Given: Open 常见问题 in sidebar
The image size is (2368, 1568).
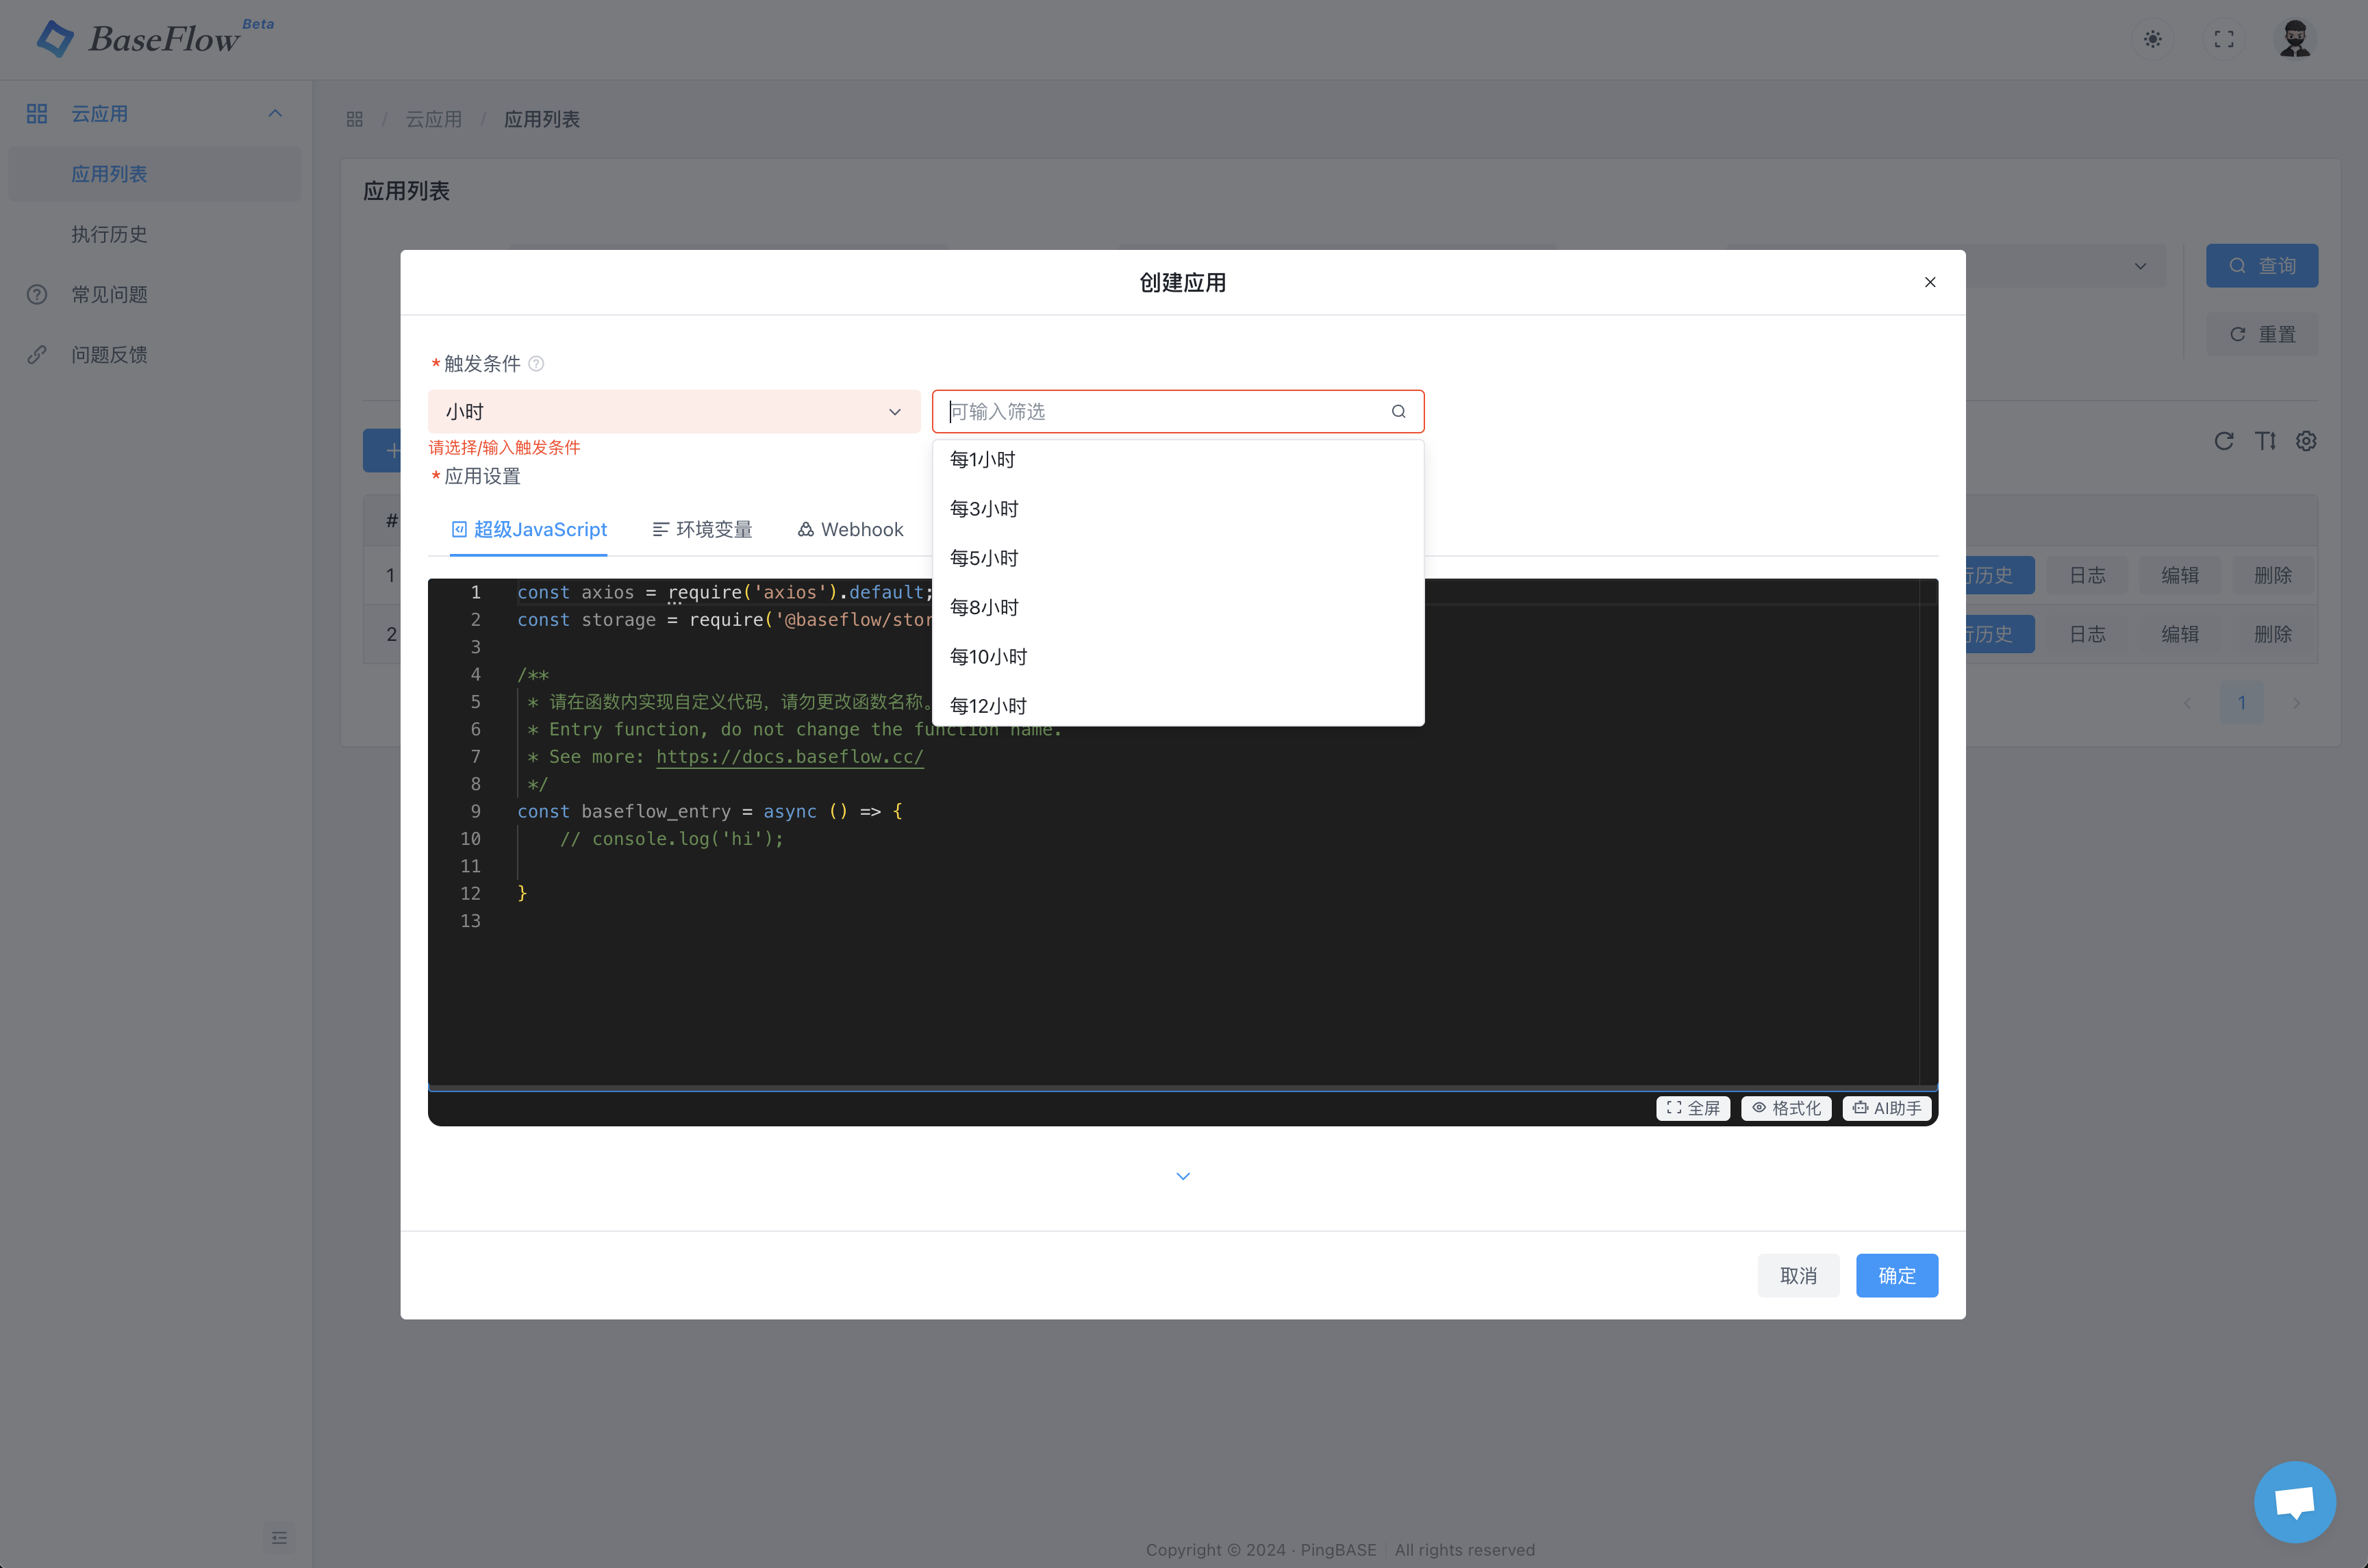Looking at the screenshot, I should pos(154,294).
